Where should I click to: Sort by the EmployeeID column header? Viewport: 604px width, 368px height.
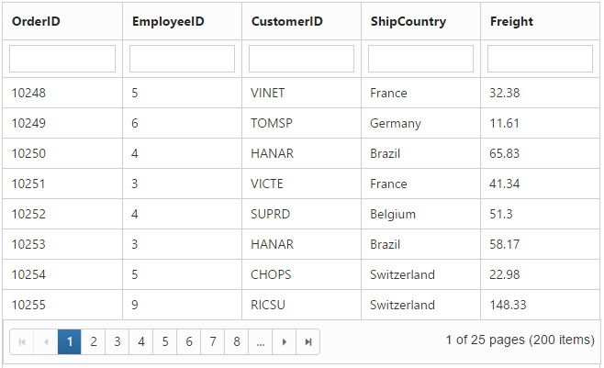(162, 21)
